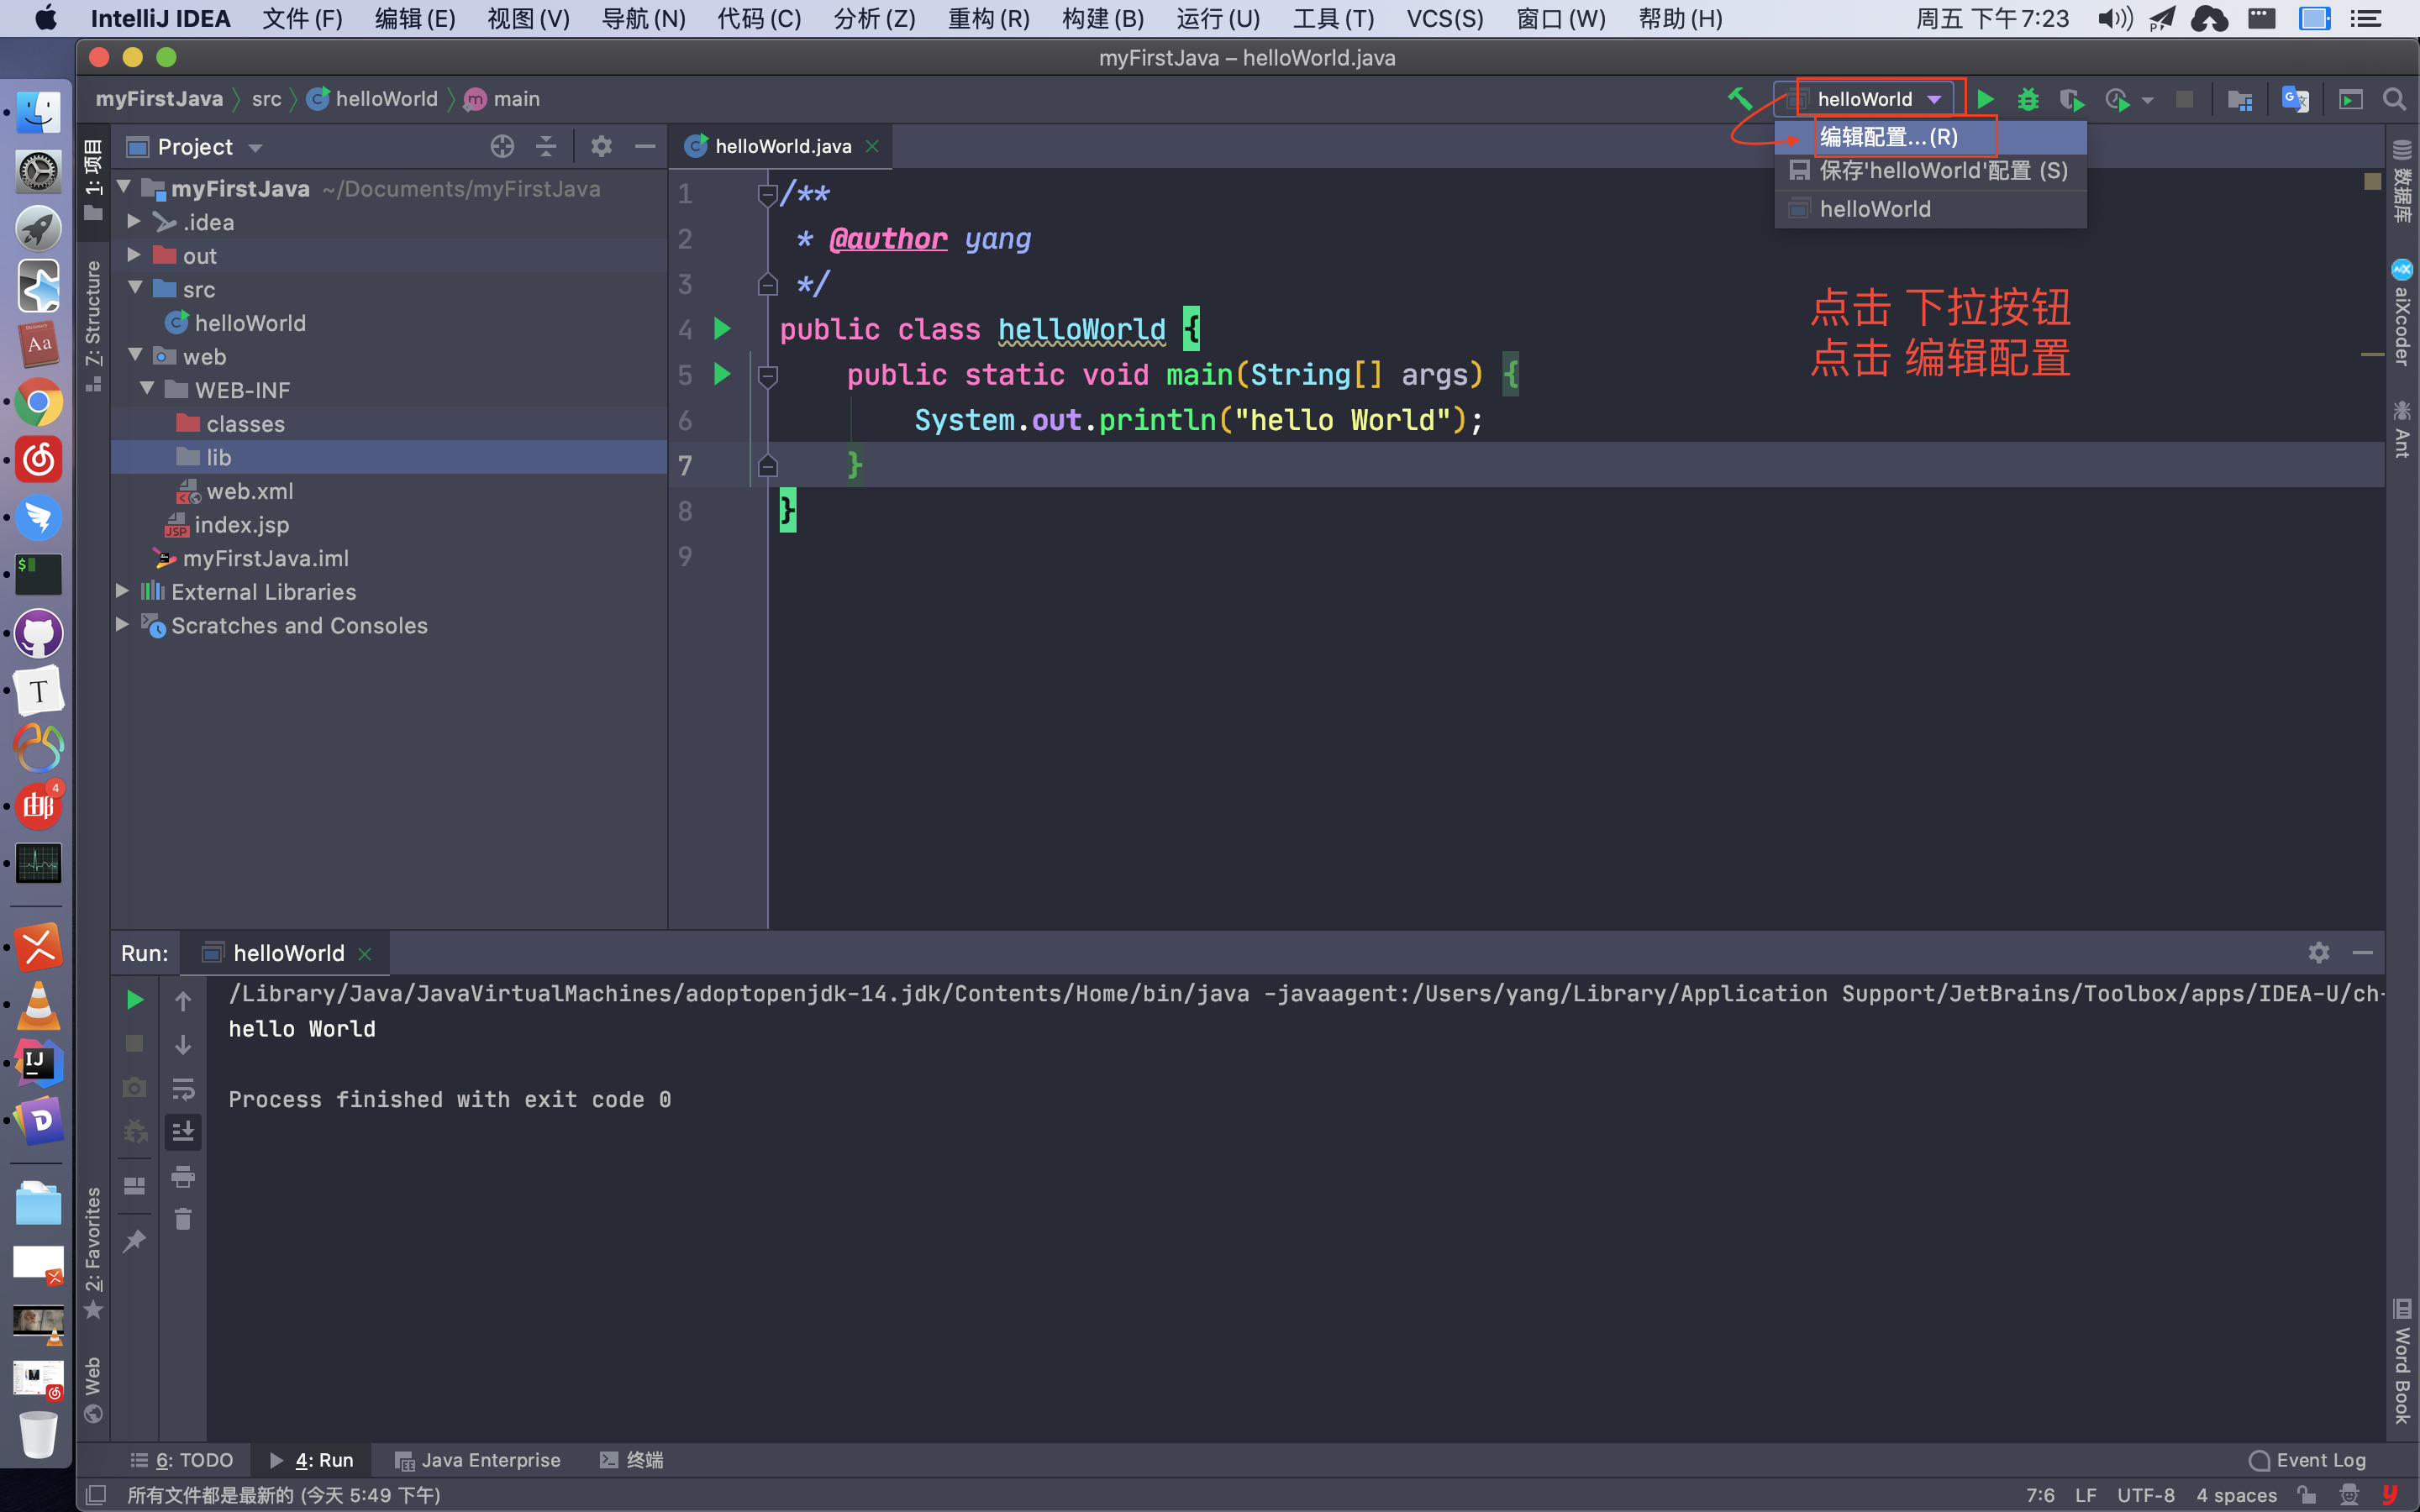Expand Scratches and Consoles node

click(x=122, y=624)
